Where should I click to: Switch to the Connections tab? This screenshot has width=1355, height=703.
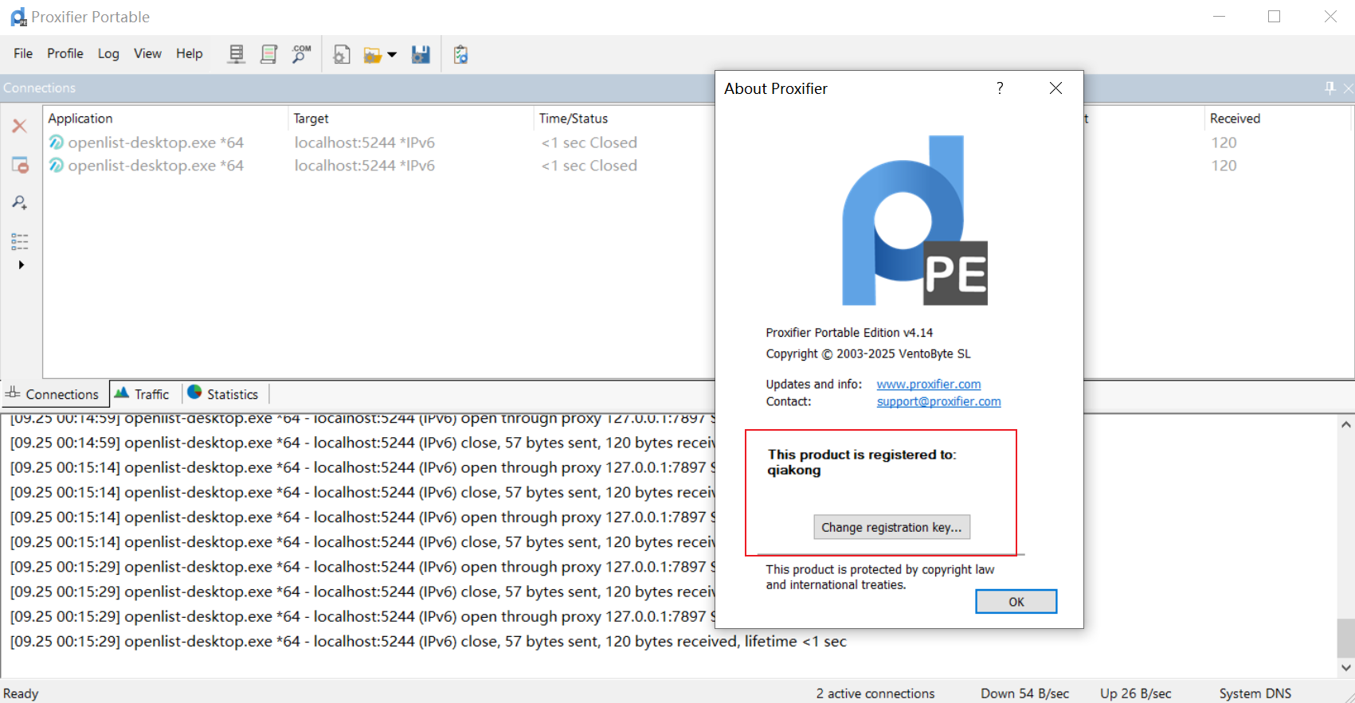(x=53, y=394)
